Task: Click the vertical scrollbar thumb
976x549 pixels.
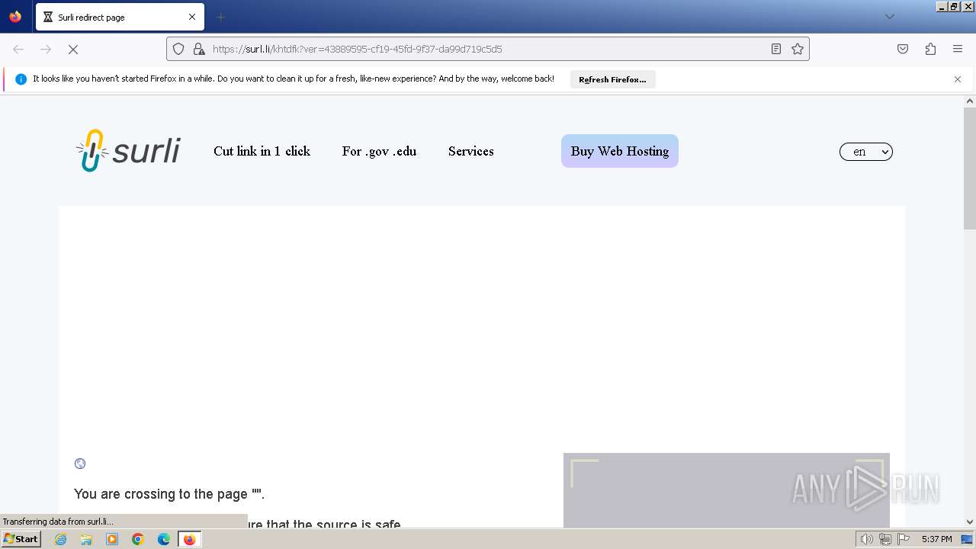Action: coord(970,168)
